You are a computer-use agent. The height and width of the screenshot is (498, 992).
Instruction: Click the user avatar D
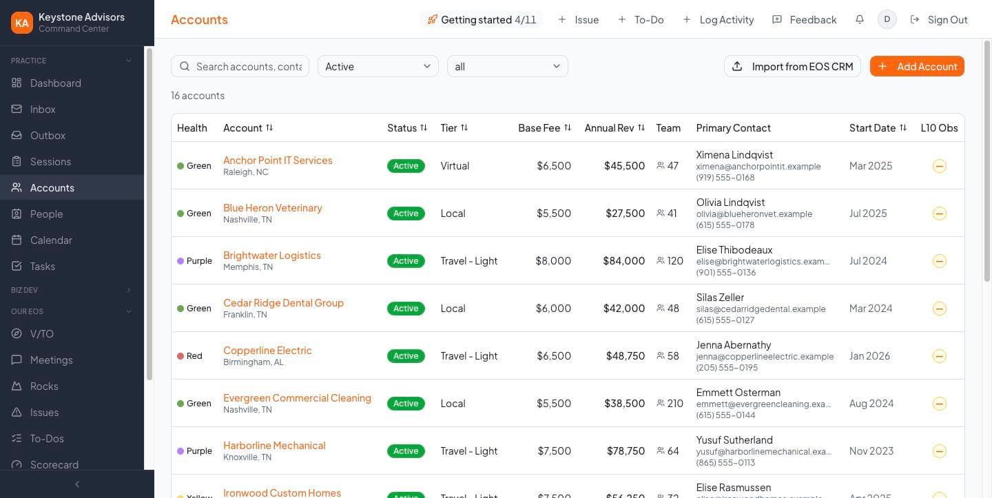point(887,19)
